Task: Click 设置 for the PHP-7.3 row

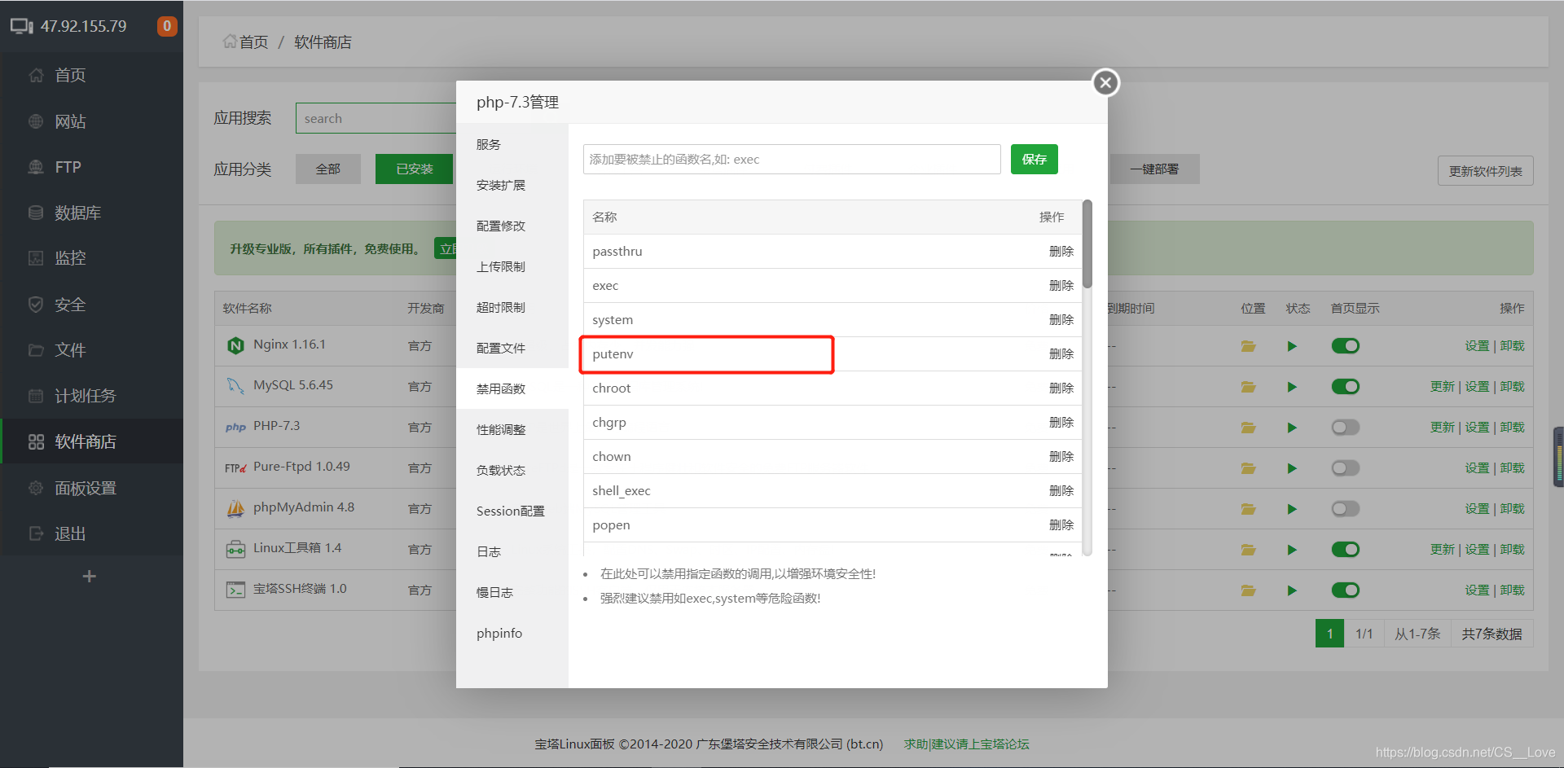Action: 1477,428
